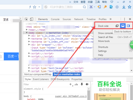
Task: Switch to the Console tab
Action: coord(55,19)
